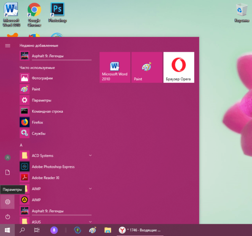
Task: Open the Корзина recycle bin
Action: [242, 13]
